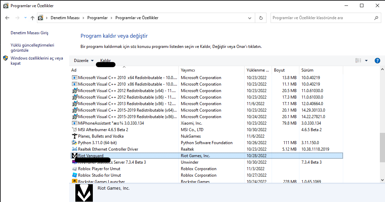The height and width of the screenshot is (202, 385).
Task: Click the shield icon beside Windows özellikleri
Action: (5, 58)
